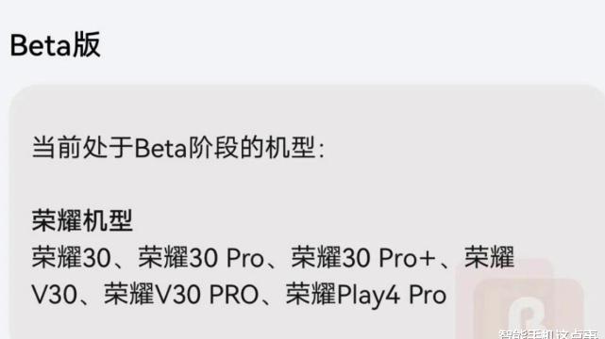
Task: Click the white watermark text at the bottom
Action: point(551,335)
